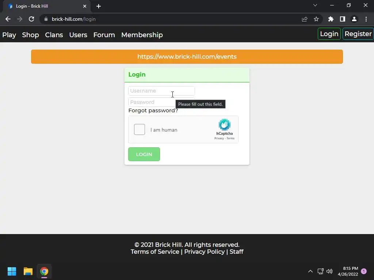The image size is (374, 280).
Task: Click the browser forward arrow
Action: (x=20, y=19)
